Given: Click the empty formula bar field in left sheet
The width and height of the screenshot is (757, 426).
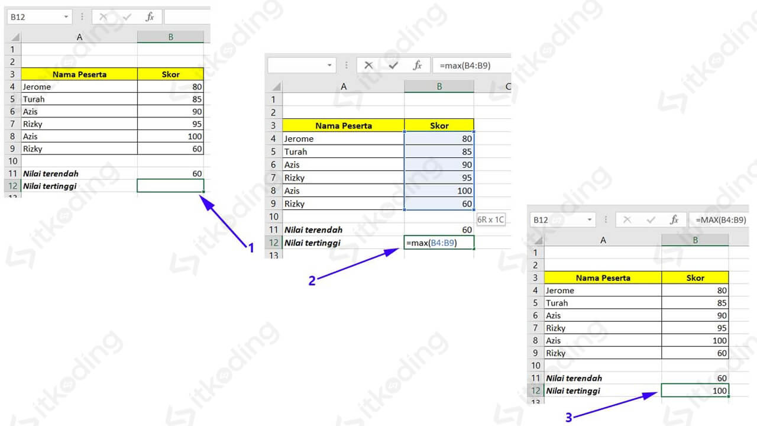Looking at the screenshot, I should (x=187, y=17).
